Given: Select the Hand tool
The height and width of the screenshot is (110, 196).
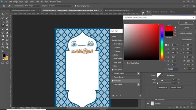Looking at the screenshot, I should [x=7, y=47].
